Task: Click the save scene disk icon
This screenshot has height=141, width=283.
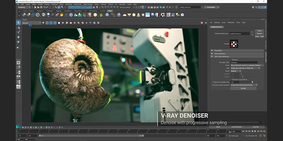Action: pyautogui.click(x=41, y=7)
